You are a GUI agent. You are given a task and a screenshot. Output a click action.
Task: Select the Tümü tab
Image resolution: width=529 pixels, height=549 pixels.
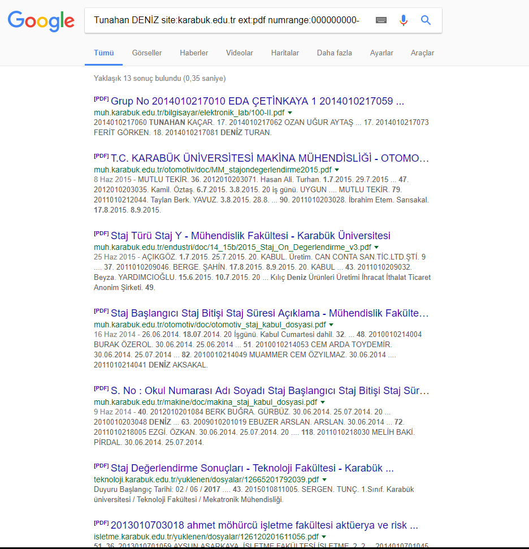tap(103, 53)
